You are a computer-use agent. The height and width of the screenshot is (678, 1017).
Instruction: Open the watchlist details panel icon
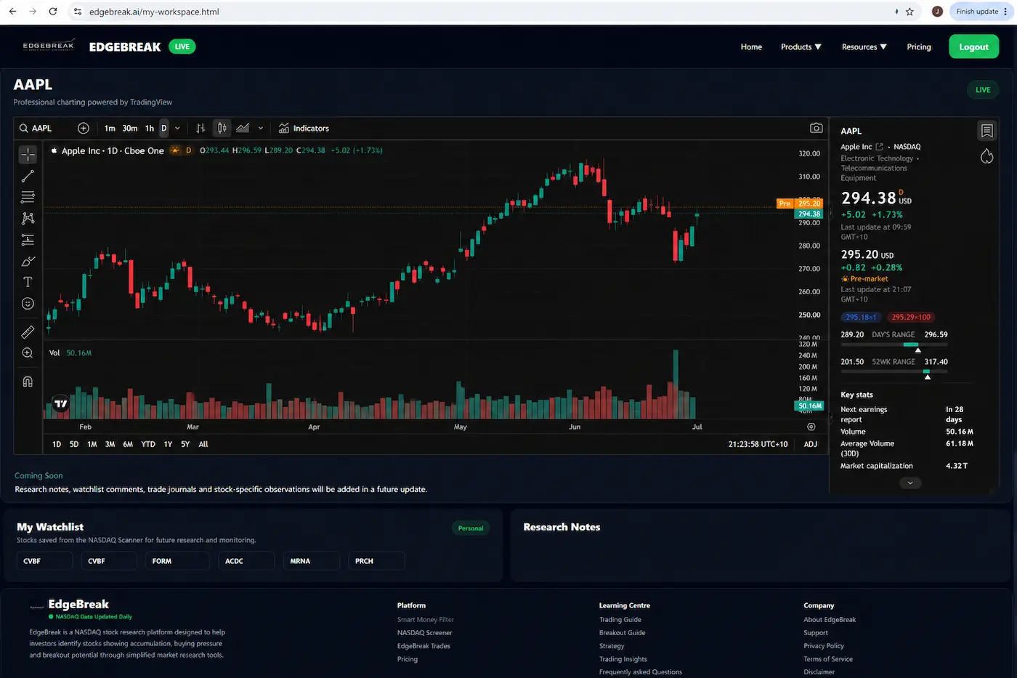tap(986, 131)
